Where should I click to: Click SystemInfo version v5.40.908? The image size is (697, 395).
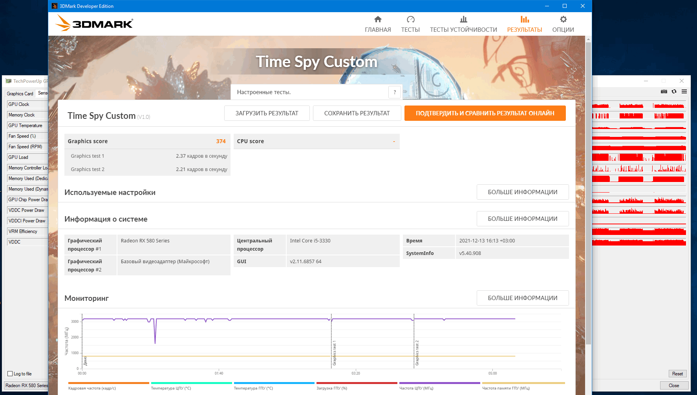[470, 253]
